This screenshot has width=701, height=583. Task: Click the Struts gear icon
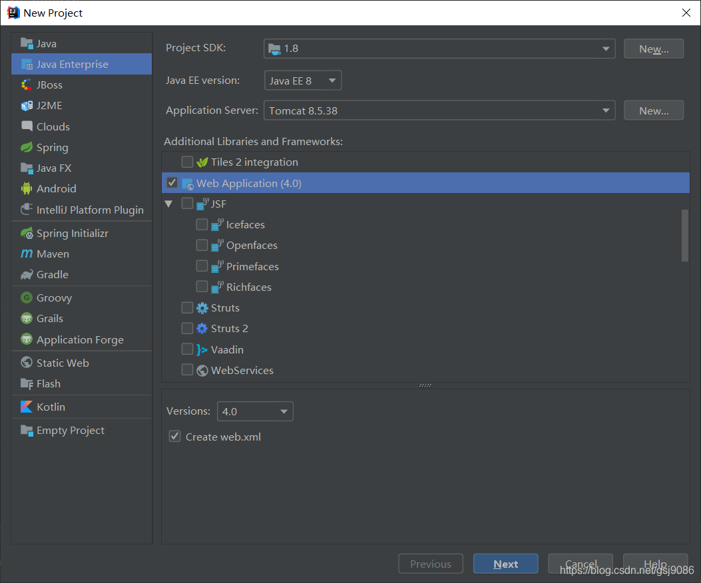202,308
